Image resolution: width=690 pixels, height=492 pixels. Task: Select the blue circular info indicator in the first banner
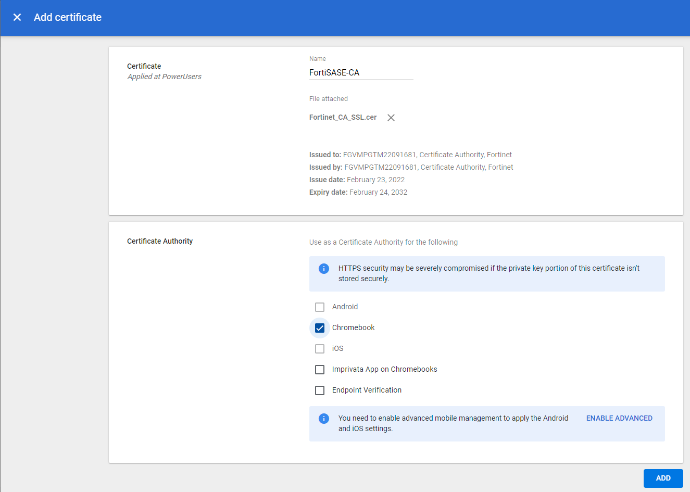point(323,268)
